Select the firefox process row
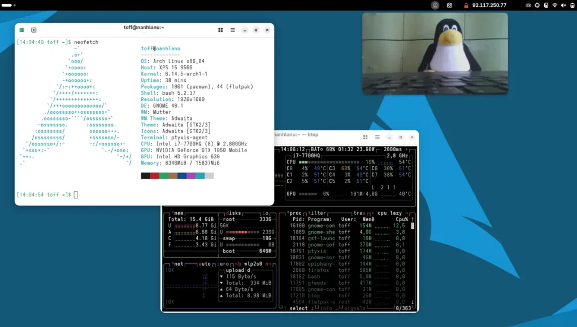 pyautogui.click(x=320, y=270)
